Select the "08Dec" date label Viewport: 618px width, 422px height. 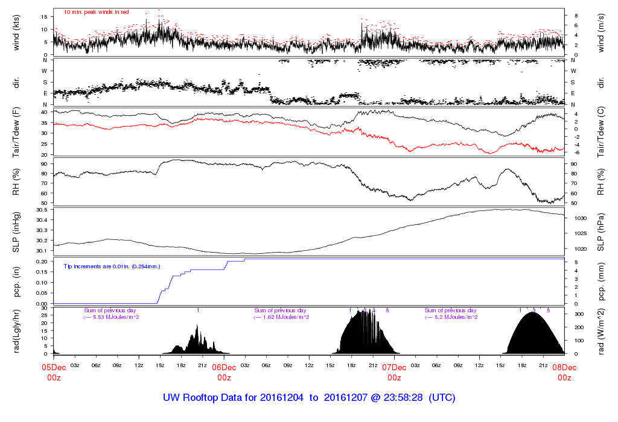[x=564, y=367]
